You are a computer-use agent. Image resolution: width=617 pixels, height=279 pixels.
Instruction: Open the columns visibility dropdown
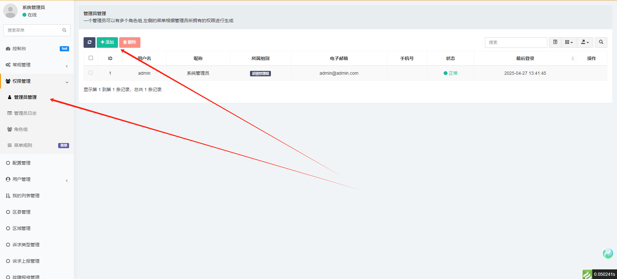569,42
